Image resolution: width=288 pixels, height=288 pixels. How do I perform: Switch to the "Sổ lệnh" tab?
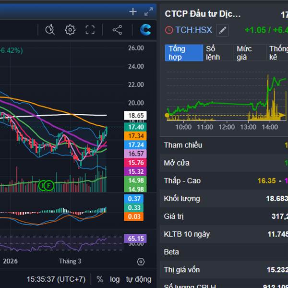pyautogui.click(x=218, y=53)
